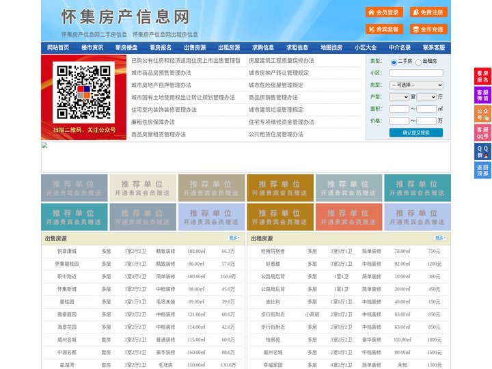Image resolution: width=492 pixels, height=369 pixels.
Task: Open 求租信息 navigation item
Action: point(297,48)
